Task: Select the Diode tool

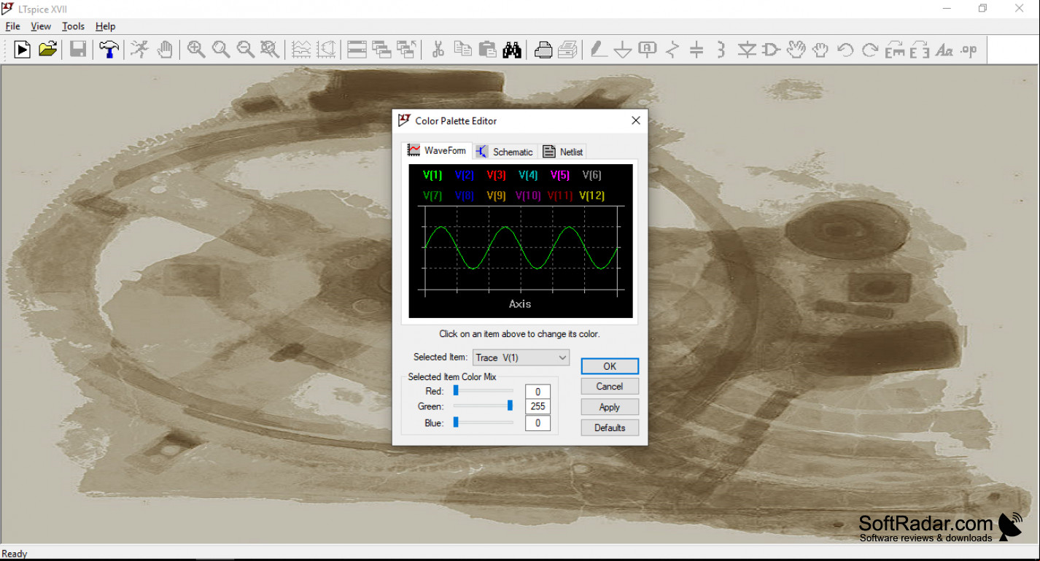Action: tap(747, 50)
